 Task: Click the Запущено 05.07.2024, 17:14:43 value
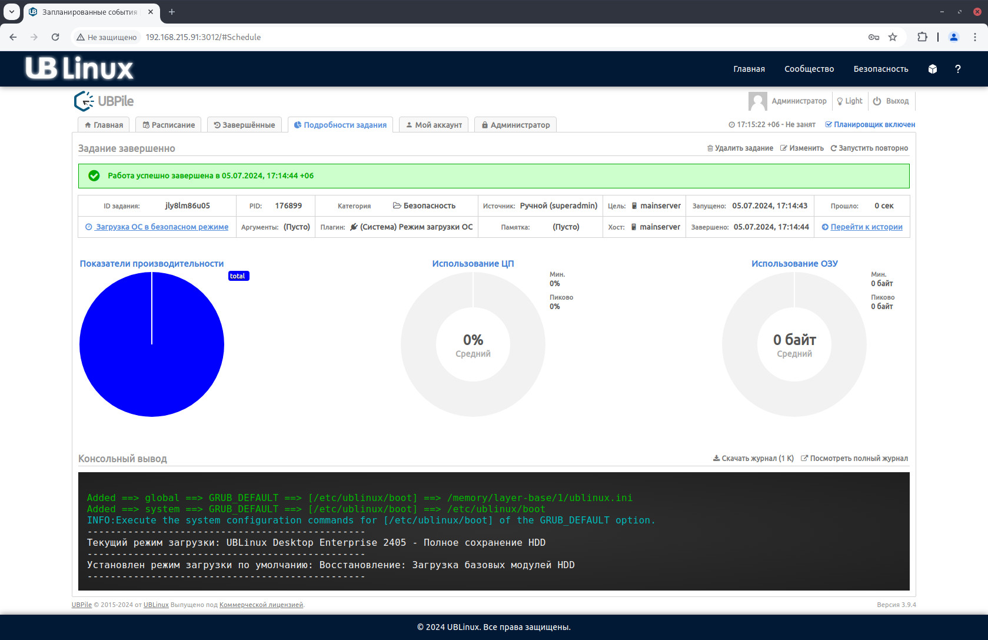(x=770, y=206)
